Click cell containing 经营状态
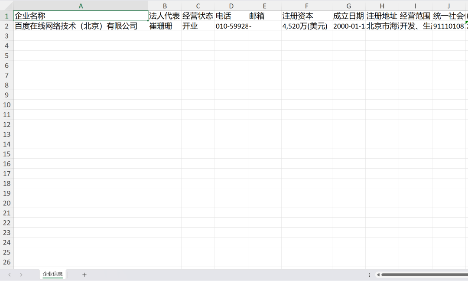The width and height of the screenshot is (468, 281). tap(198, 16)
